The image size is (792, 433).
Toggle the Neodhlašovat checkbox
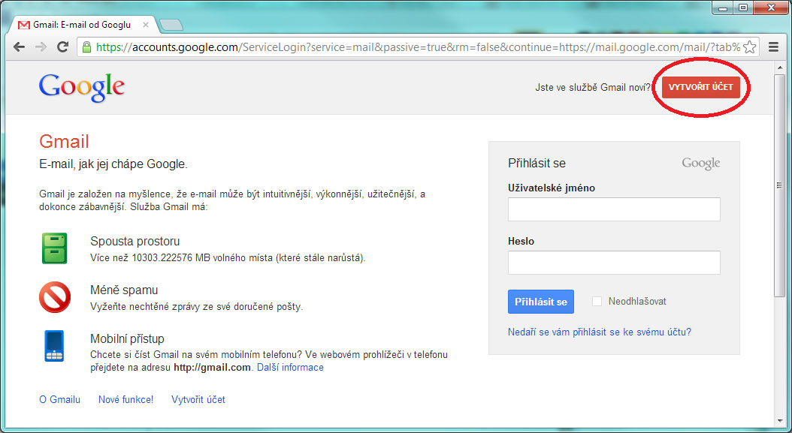tap(597, 301)
